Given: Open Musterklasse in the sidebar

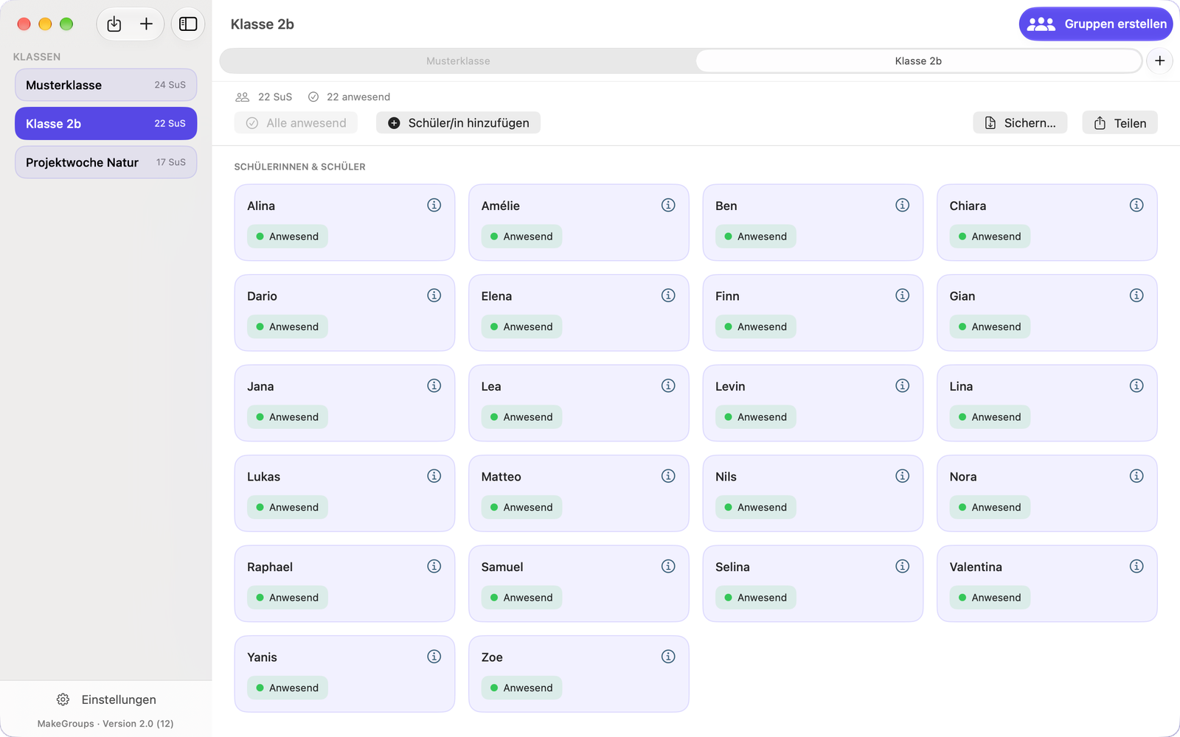Looking at the screenshot, I should point(105,85).
